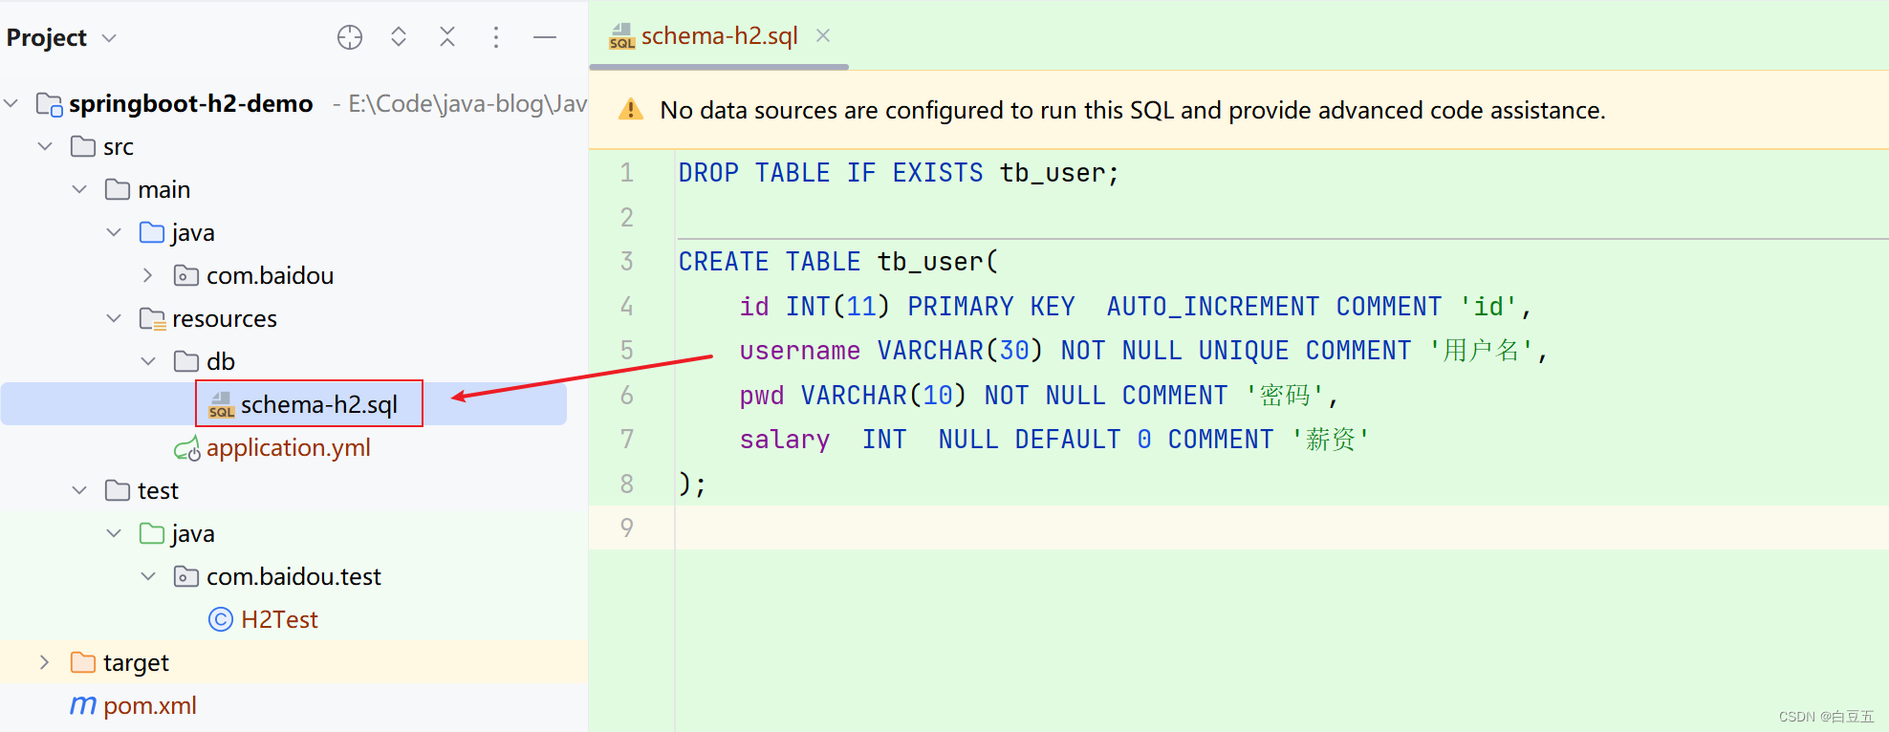Click the Select Opened File locate icon

coord(350,37)
